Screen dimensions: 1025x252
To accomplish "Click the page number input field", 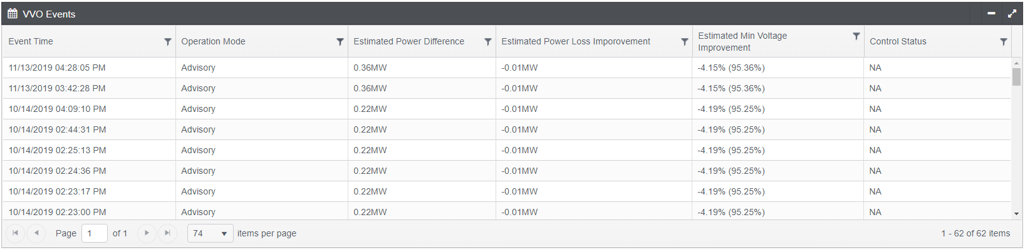I will pos(94,234).
